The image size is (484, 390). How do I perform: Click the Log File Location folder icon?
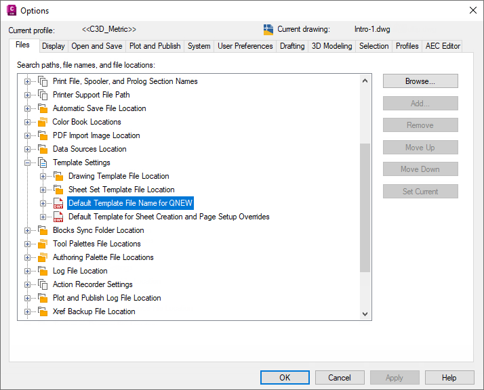coord(43,271)
